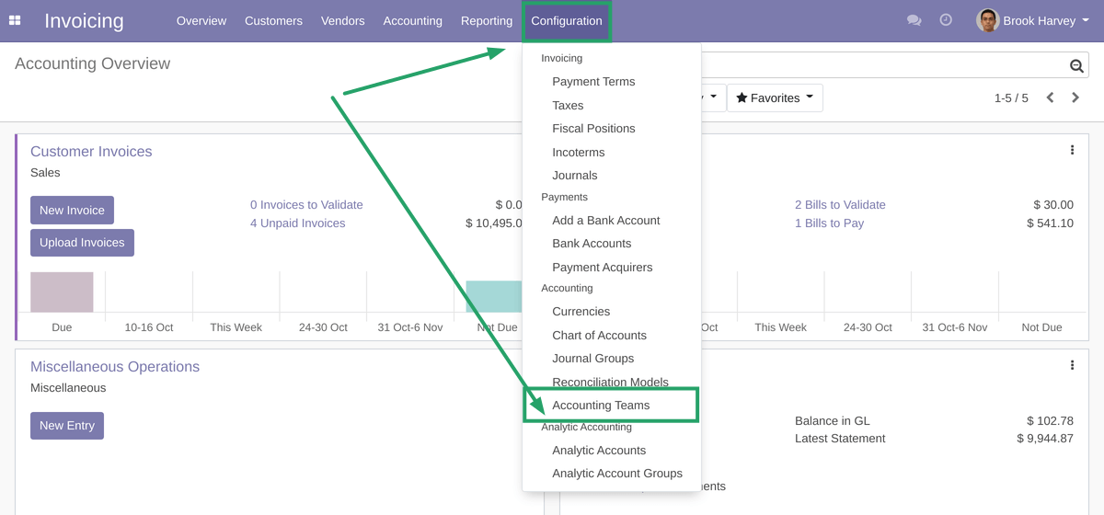Screen dimensions: 1104x515
Task: Open the activities clock icon
Action: tap(946, 20)
